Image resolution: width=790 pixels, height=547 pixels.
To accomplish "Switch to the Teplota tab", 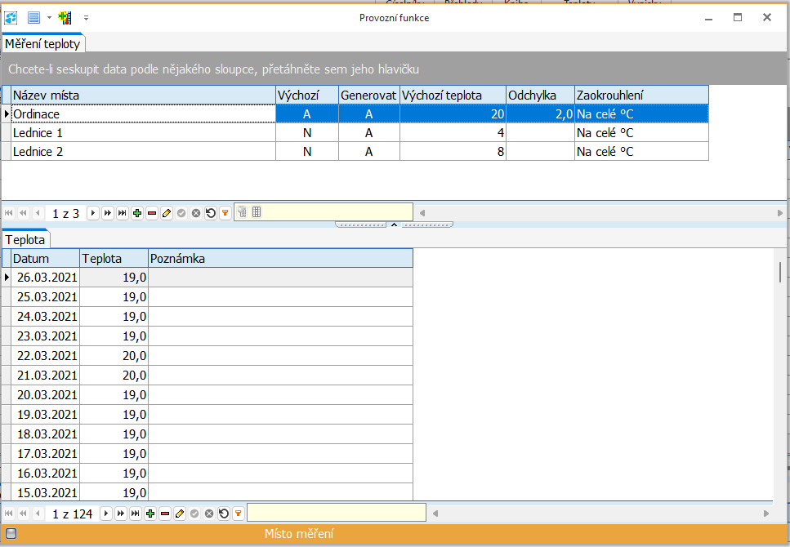I will [25, 240].
